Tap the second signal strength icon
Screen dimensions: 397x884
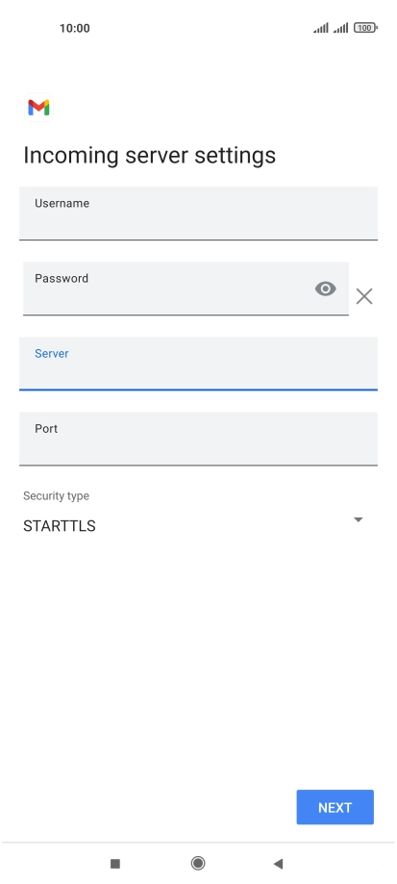click(340, 28)
